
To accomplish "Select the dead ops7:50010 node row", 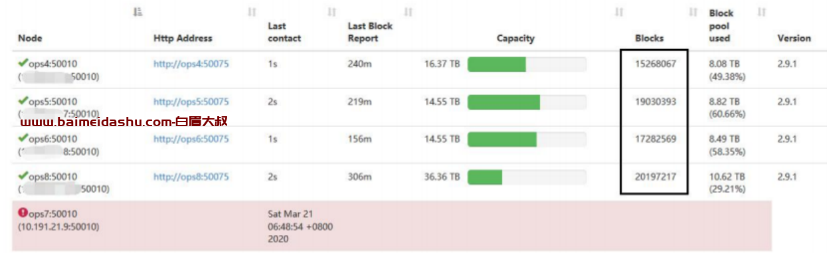I will pos(392,226).
